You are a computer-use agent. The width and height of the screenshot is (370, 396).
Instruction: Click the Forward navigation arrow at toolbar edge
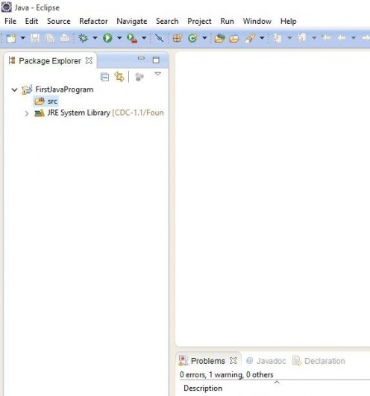pos(366,38)
